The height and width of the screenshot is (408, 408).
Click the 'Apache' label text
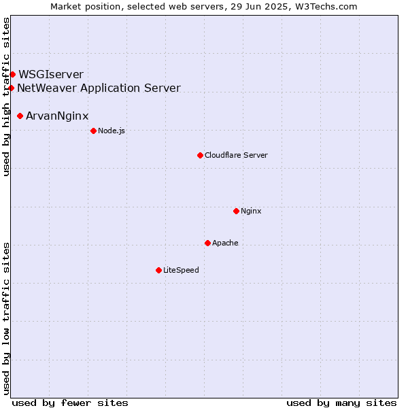coord(225,243)
